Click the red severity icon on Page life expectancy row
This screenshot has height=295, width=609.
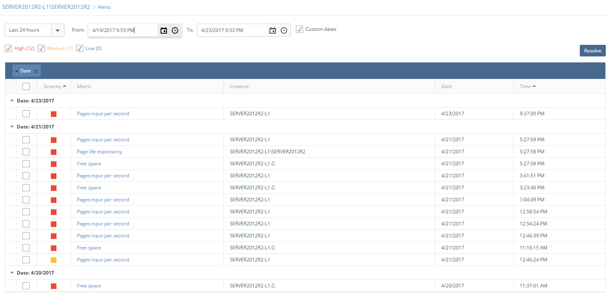(x=53, y=151)
